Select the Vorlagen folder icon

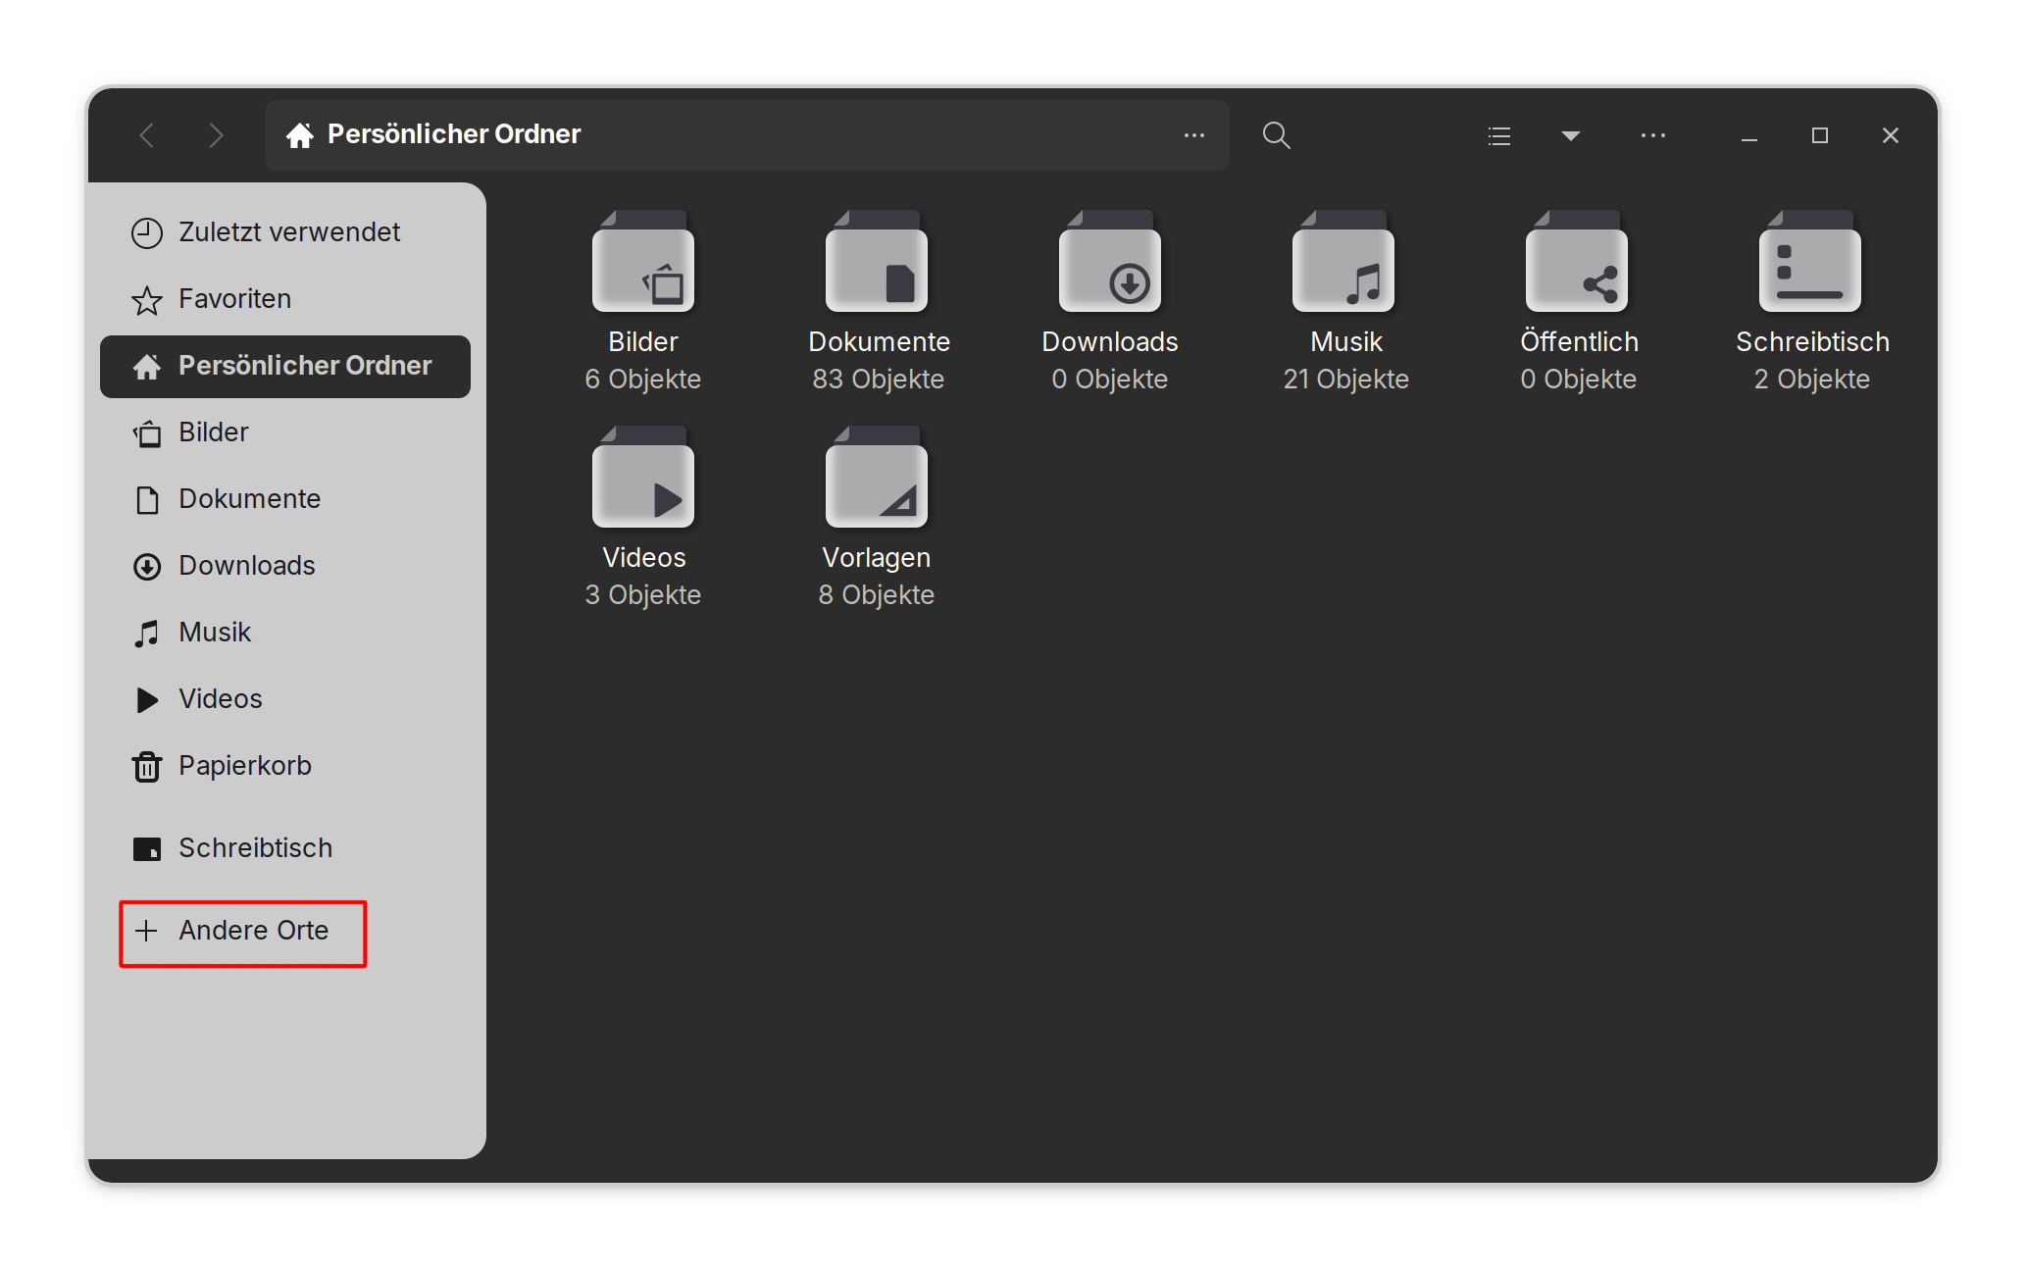point(877,478)
